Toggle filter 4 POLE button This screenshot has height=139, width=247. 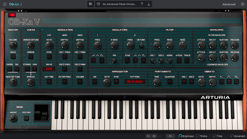coord(179,60)
